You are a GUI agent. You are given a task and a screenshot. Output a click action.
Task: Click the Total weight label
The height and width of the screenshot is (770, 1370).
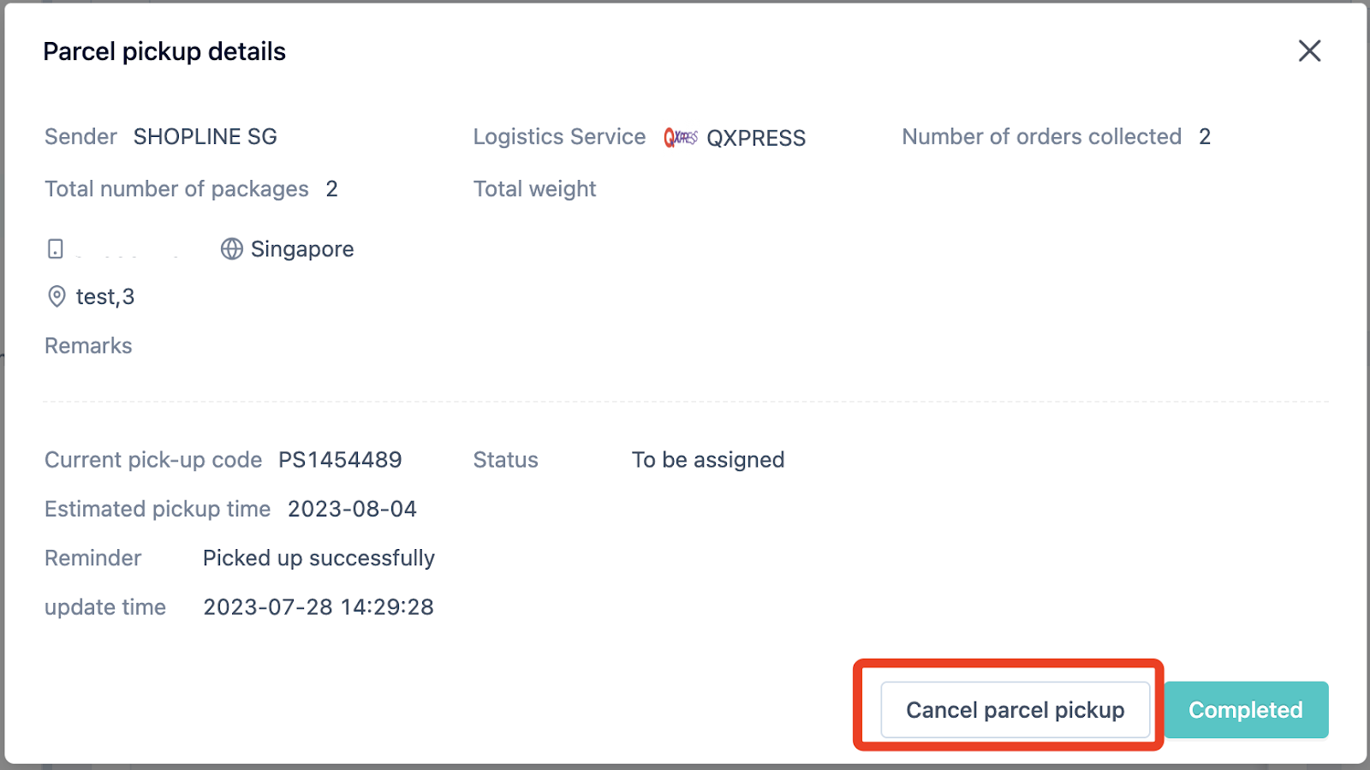[x=534, y=189]
